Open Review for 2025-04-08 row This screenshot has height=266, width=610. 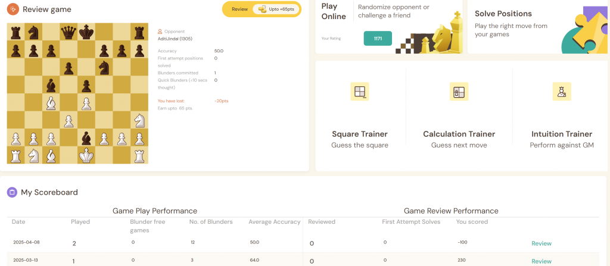pyautogui.click(x=541, y=243)
